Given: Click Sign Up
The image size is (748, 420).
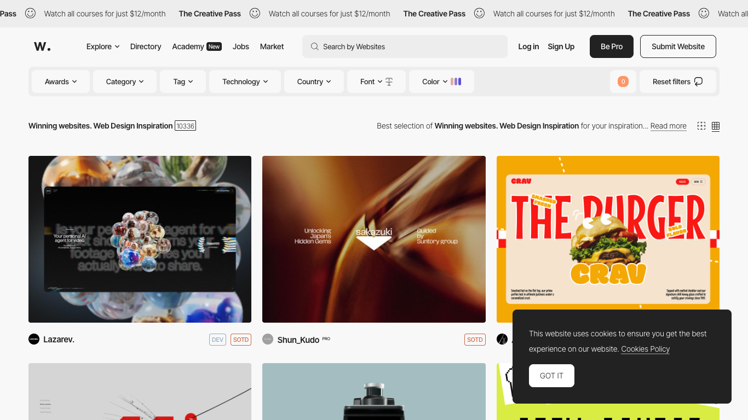Looking at the screenshot, I should [x=561, y=46].
